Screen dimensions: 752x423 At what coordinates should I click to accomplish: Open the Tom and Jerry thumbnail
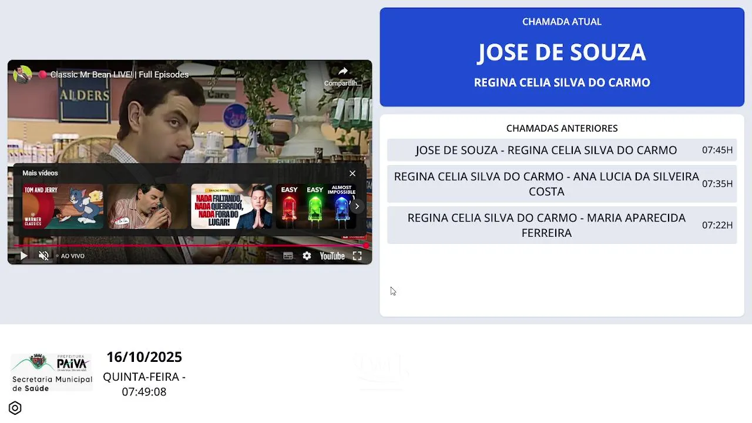coord(63,206)
